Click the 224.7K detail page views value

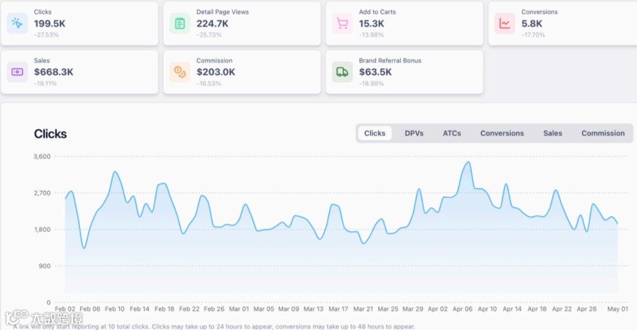212,24
